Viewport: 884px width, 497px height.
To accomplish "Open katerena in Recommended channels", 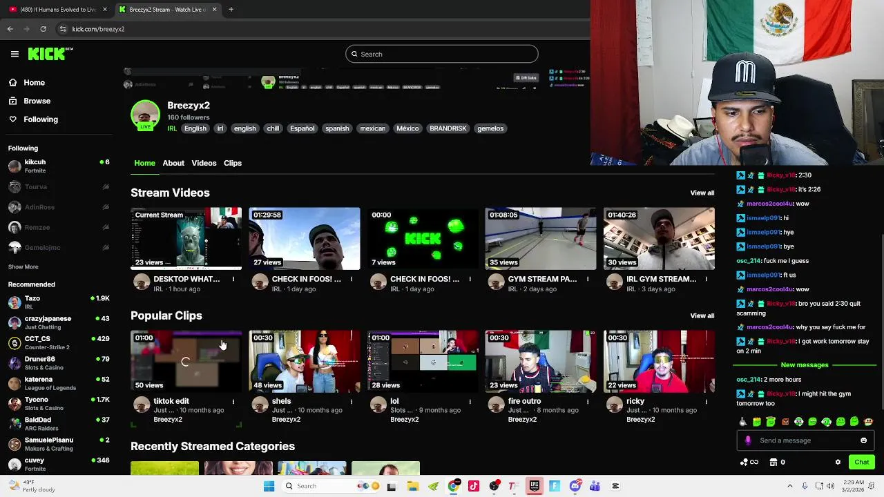I will [x=58, y=383].
